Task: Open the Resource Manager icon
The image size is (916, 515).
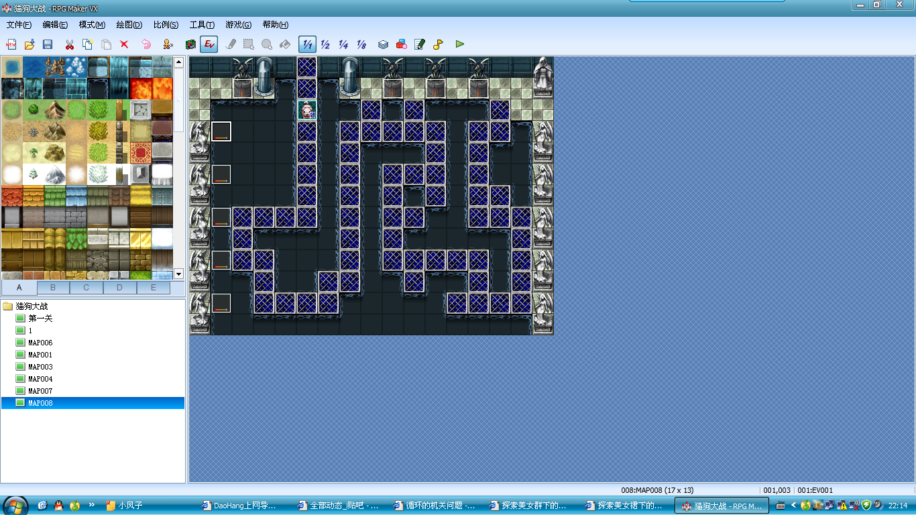Action: click(x=402, y=44)
